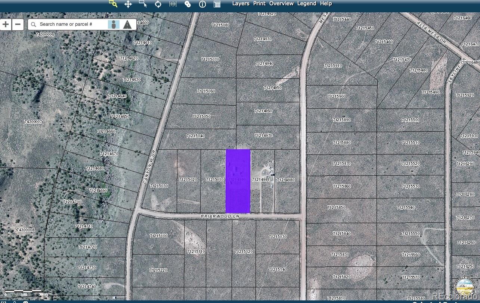Image resolution: width=480 pixels, height=303 pixels.
Task: Toggle search by road address icon
Action: coord(127,24)
